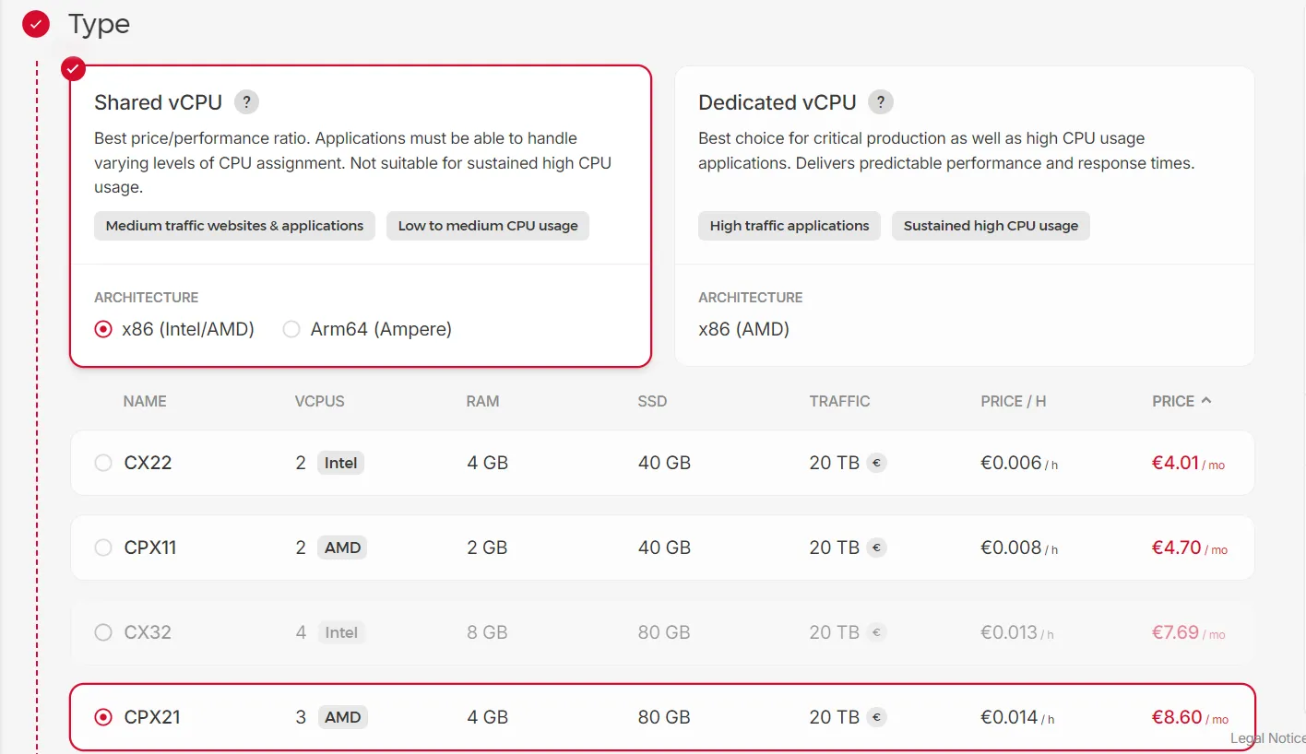Click the Intel badge in the CX22 row

coord(340,463)
